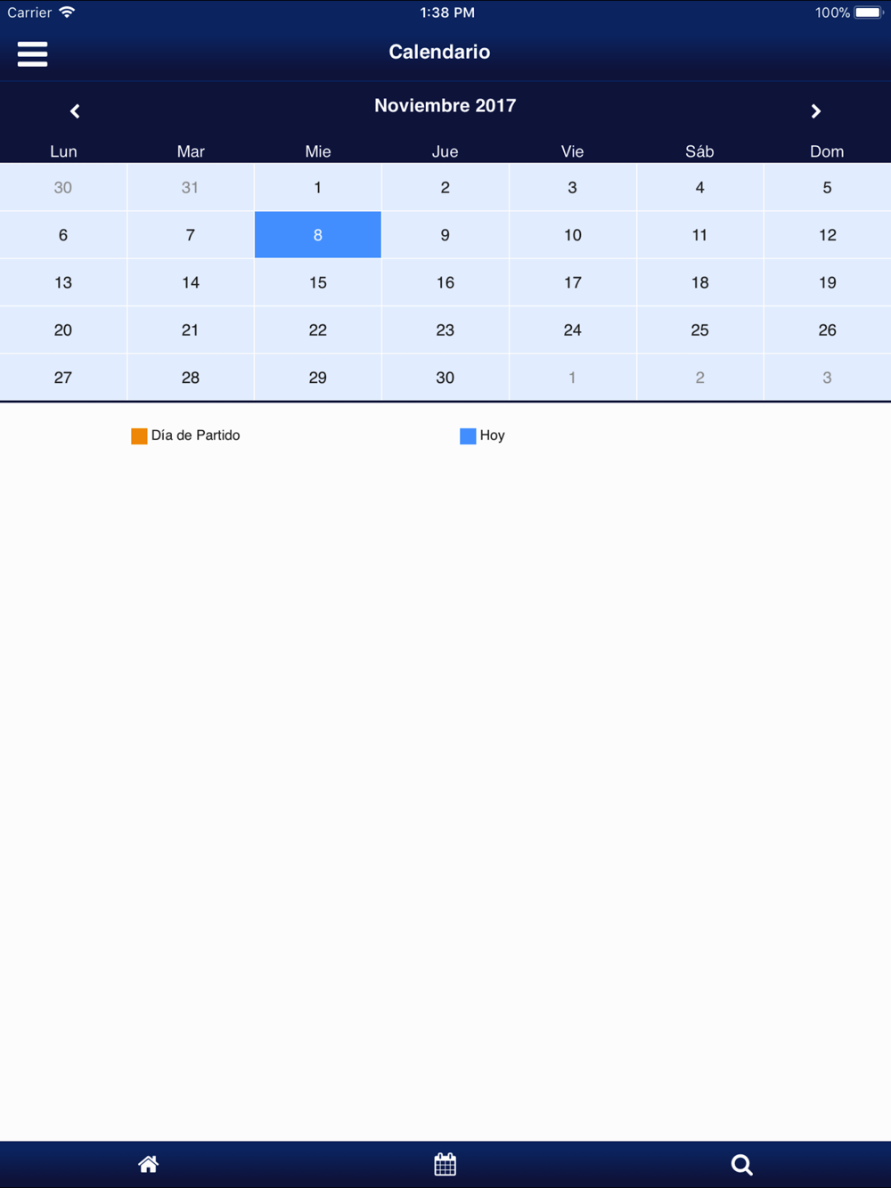This screenshot has height=1188, width=891.
Task: Open the calendar tab icon
Action: (445, 1164)
